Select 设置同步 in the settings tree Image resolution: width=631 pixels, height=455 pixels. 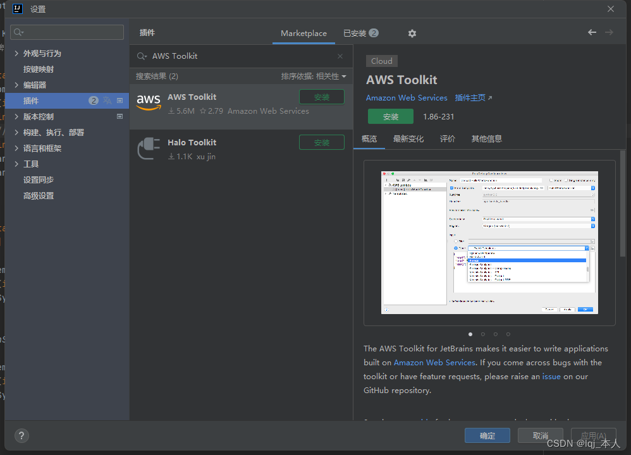[x=38, y=180]
